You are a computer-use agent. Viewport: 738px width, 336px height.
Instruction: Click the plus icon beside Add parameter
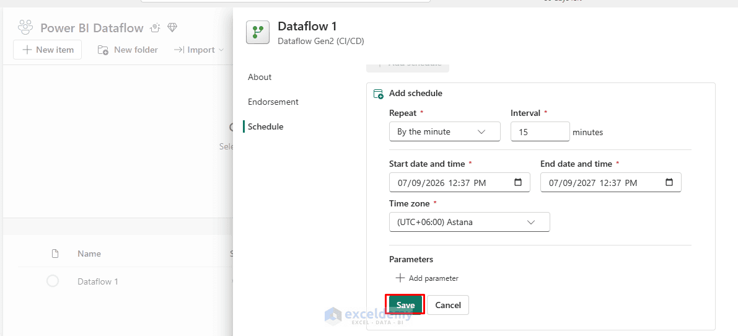pyautogui.click(x=400, y=278)
